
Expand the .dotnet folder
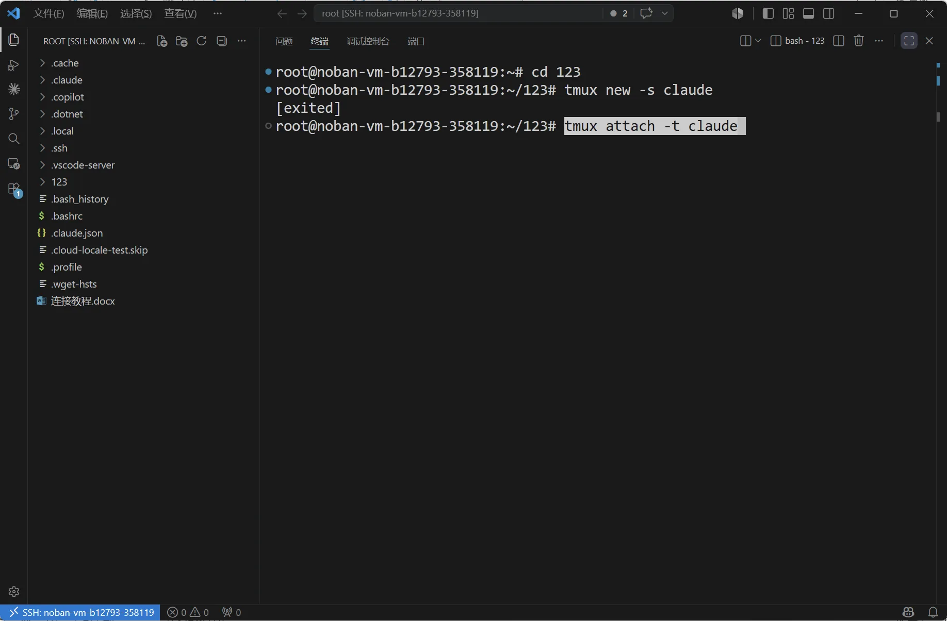coord(143,114)
